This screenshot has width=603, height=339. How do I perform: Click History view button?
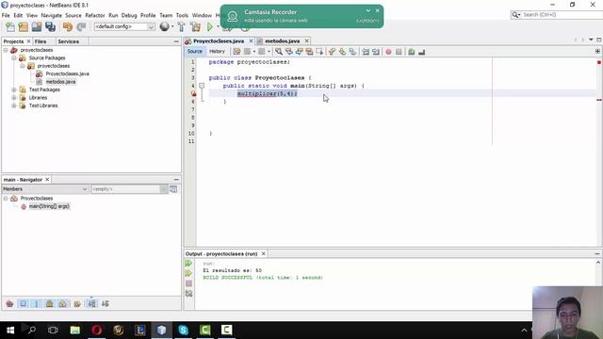[217, 52]
